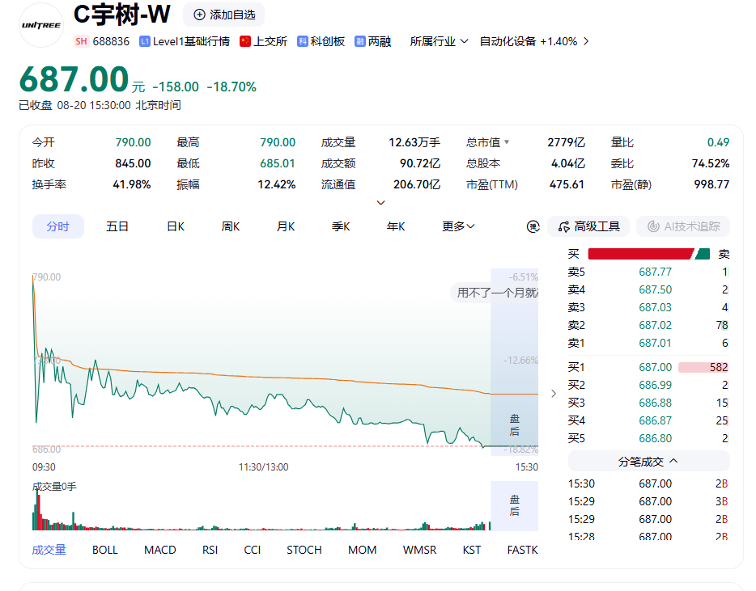This screenshot has height=591, width=756.
Task: Switch to the 五日 tab
Action: pyautogui.click(x=117, y=226)
